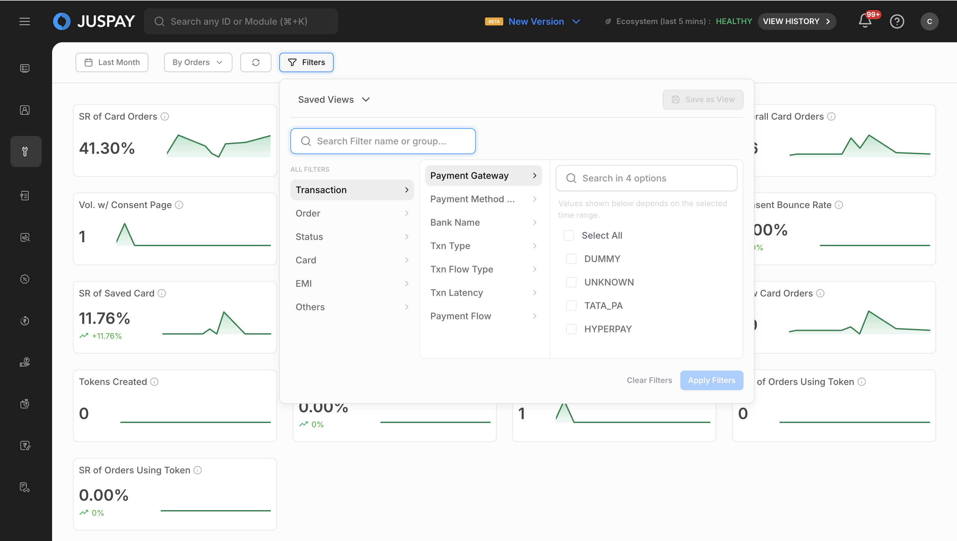Click the notifications bell icon
The width and height of the screenshot is (957, 541).
(865, 21)
